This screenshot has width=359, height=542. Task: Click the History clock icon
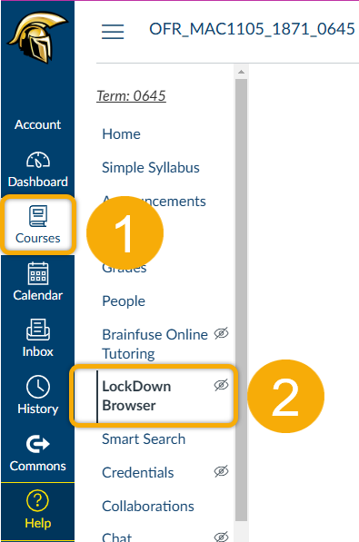click(x=38, y=387)
